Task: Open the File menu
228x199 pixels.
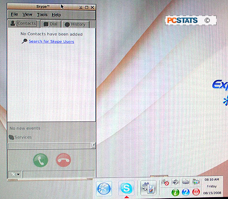Action: [15, 15]
